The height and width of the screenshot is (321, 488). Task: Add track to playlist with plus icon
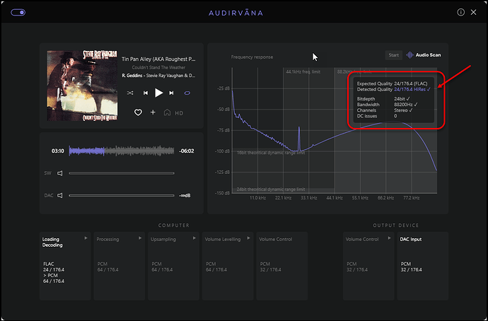click(153, 112)
